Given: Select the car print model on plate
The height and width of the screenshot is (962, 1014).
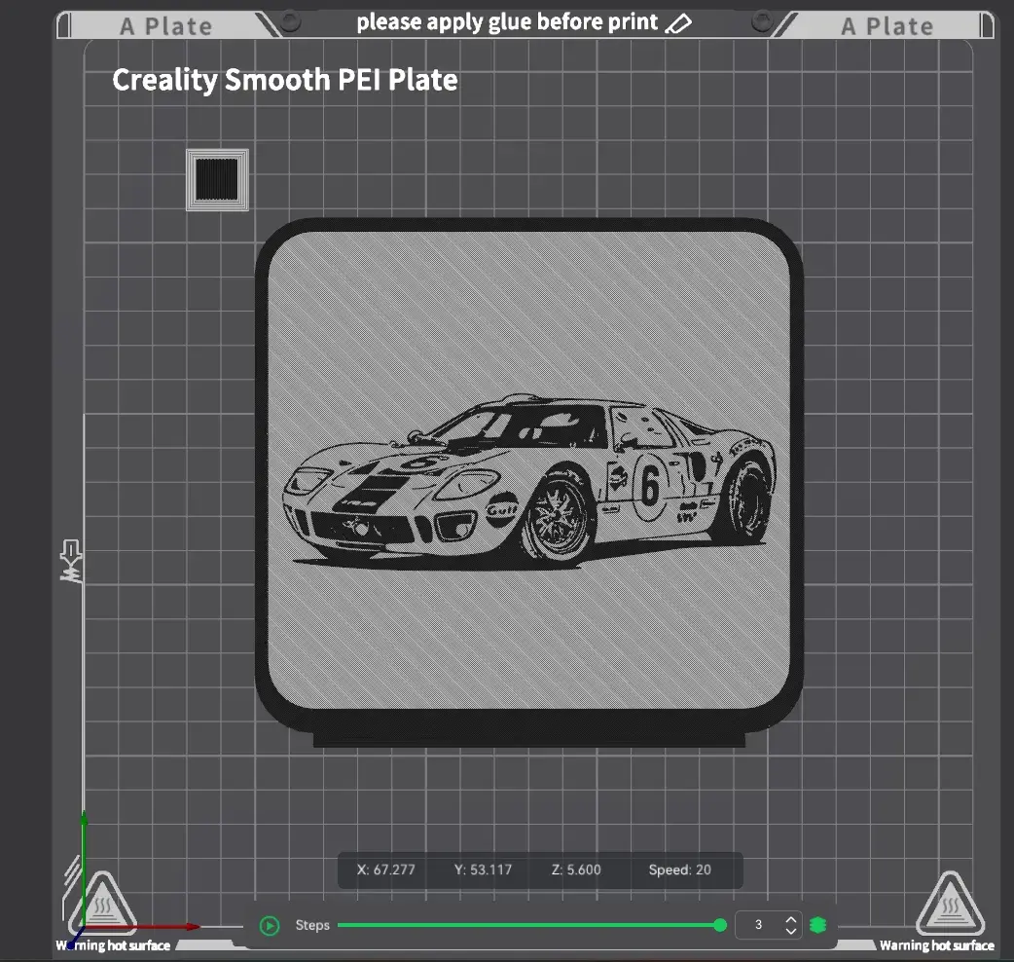Looking at the screenshot, I should (529, 482).
